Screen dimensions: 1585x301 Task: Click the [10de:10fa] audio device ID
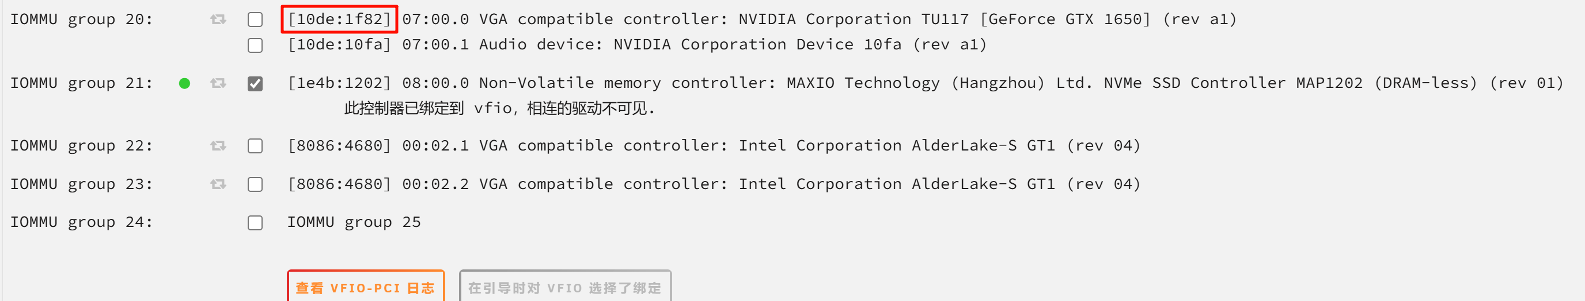click(x=339, y=45)
